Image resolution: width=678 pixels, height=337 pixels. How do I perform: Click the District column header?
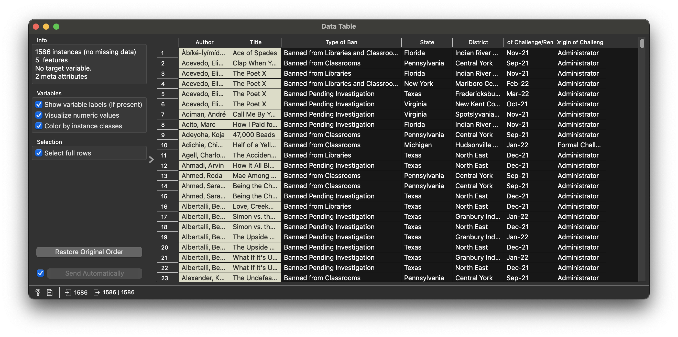478,42
